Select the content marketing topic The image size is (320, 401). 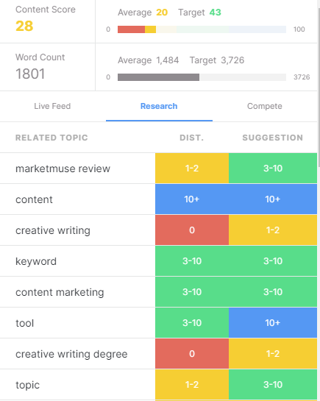60,292
